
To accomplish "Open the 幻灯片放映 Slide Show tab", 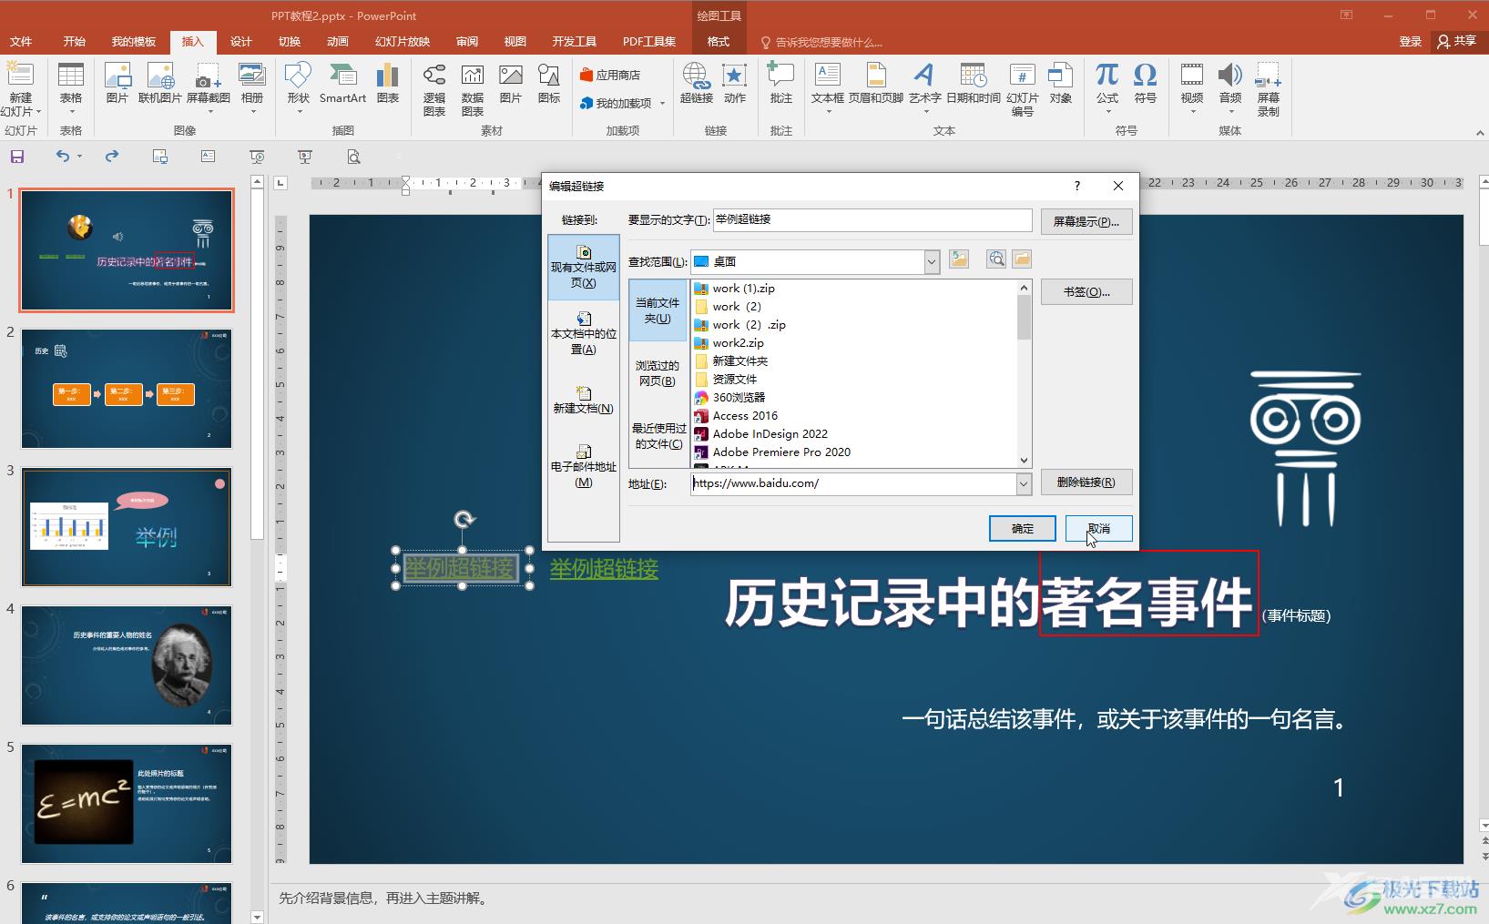I will tap(403, 42).
